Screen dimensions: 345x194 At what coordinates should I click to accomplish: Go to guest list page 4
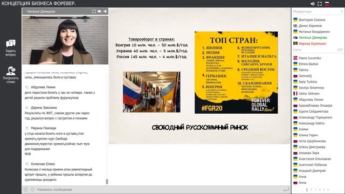click(320, 190)
